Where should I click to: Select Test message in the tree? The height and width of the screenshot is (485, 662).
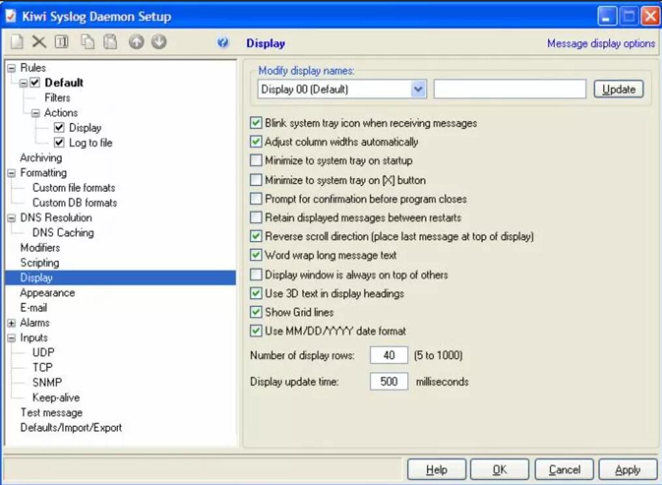(52, 413)
